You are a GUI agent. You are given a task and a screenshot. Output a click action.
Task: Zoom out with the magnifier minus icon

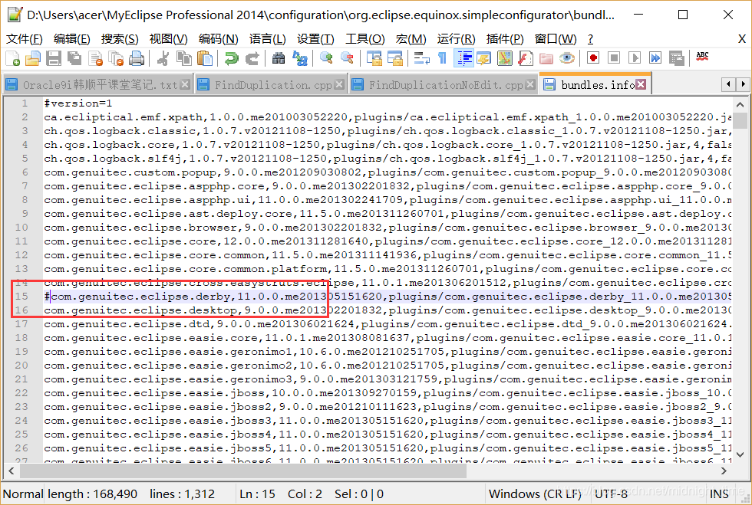tap(347, 58)
